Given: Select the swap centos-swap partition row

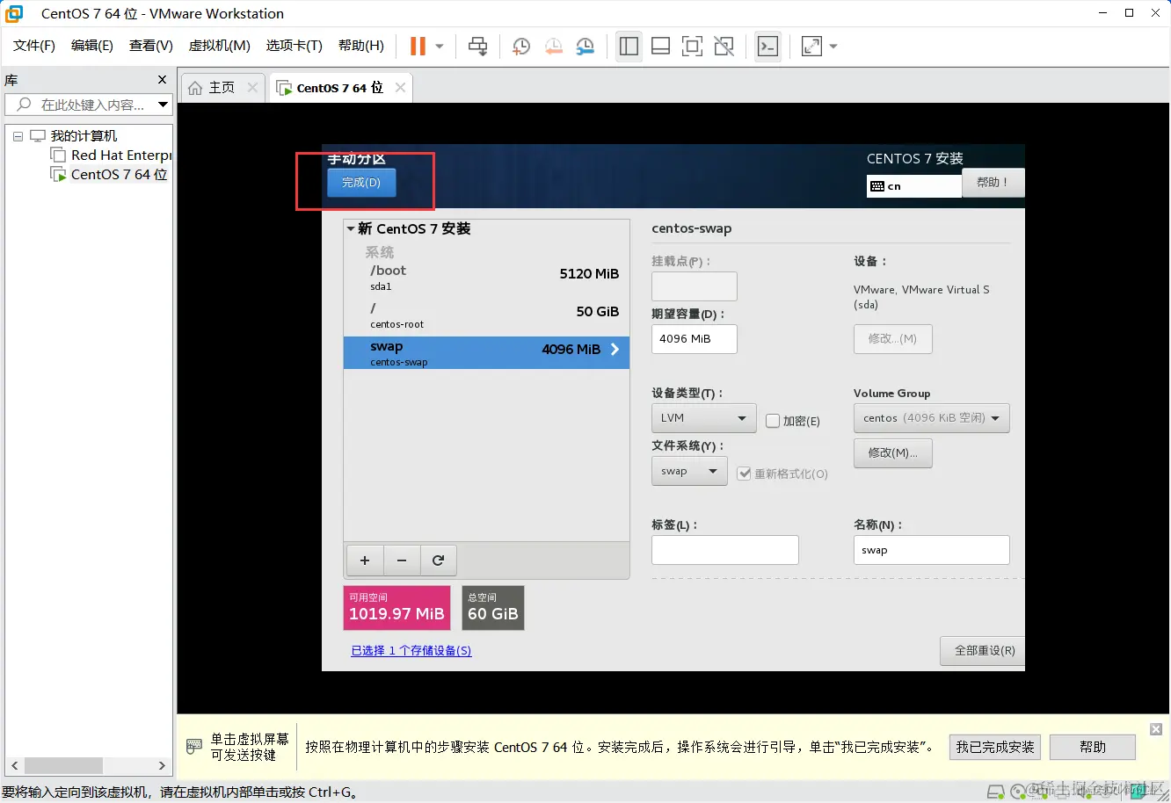Looking at the screenshot, I should coord(486,353).
